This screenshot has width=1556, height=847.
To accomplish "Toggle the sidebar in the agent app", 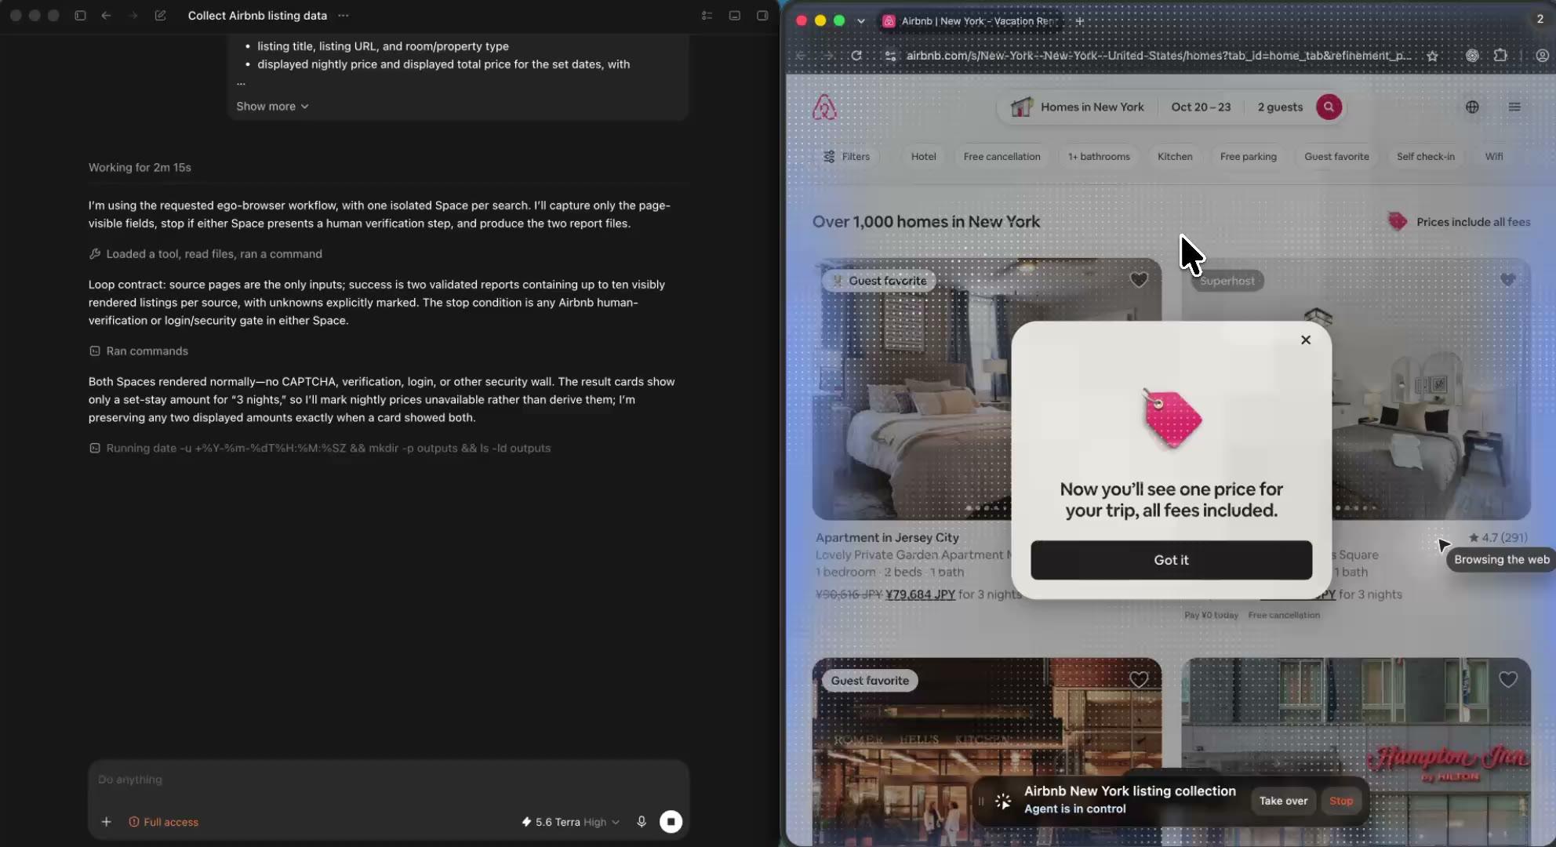I will [80, 16].
